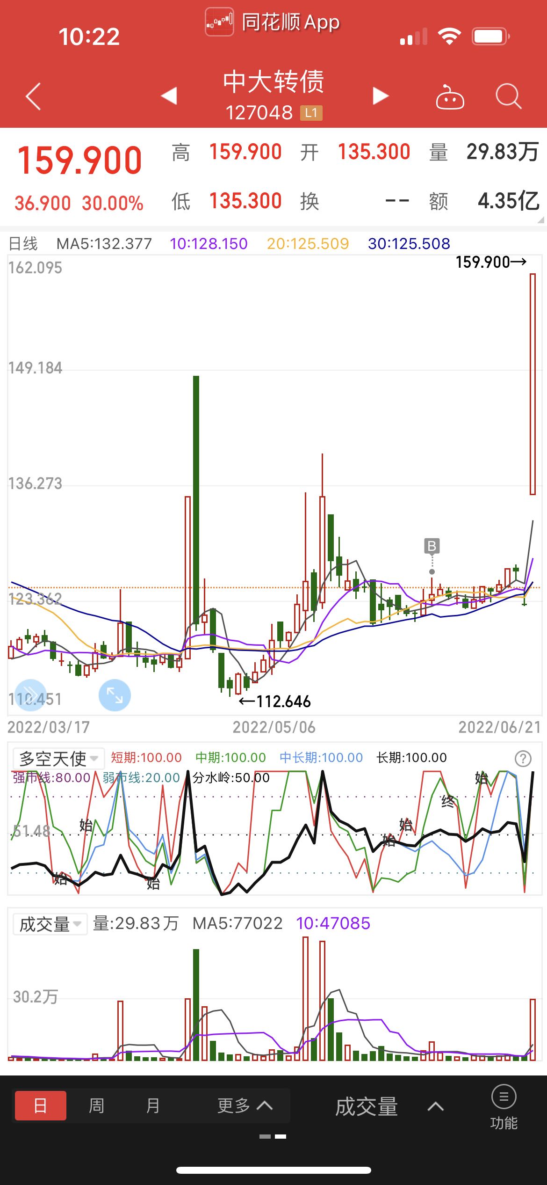The width and height of the screenshot is (547, 1185).
Task: Switch to the 月 period tab
Action: click(x=152, y=1105)
